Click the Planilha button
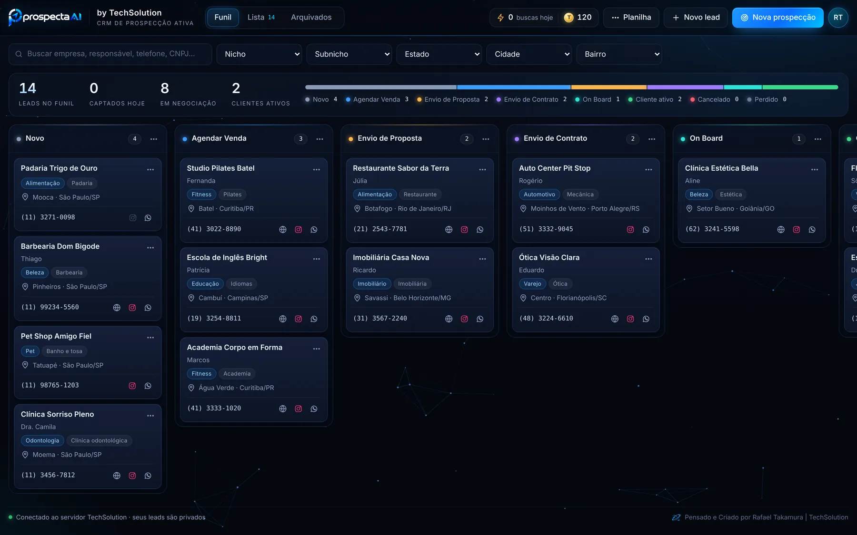This screenshot has height=535, width=857. tap(631, 18)
